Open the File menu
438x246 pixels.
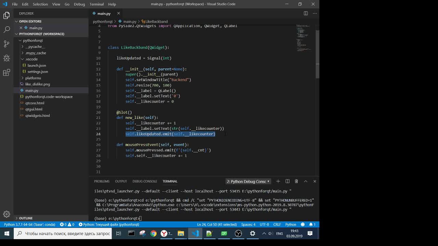point(15,4)
